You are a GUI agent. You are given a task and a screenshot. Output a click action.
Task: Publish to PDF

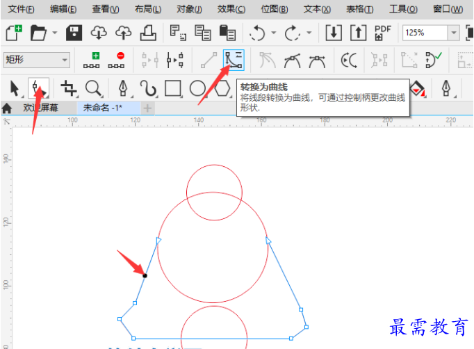tap(383, 33)
